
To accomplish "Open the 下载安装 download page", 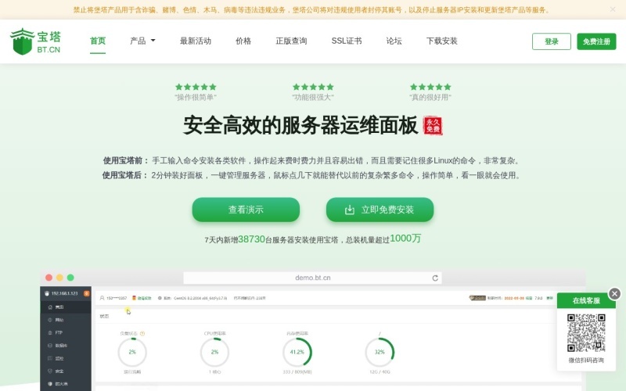I will (442, 41).
